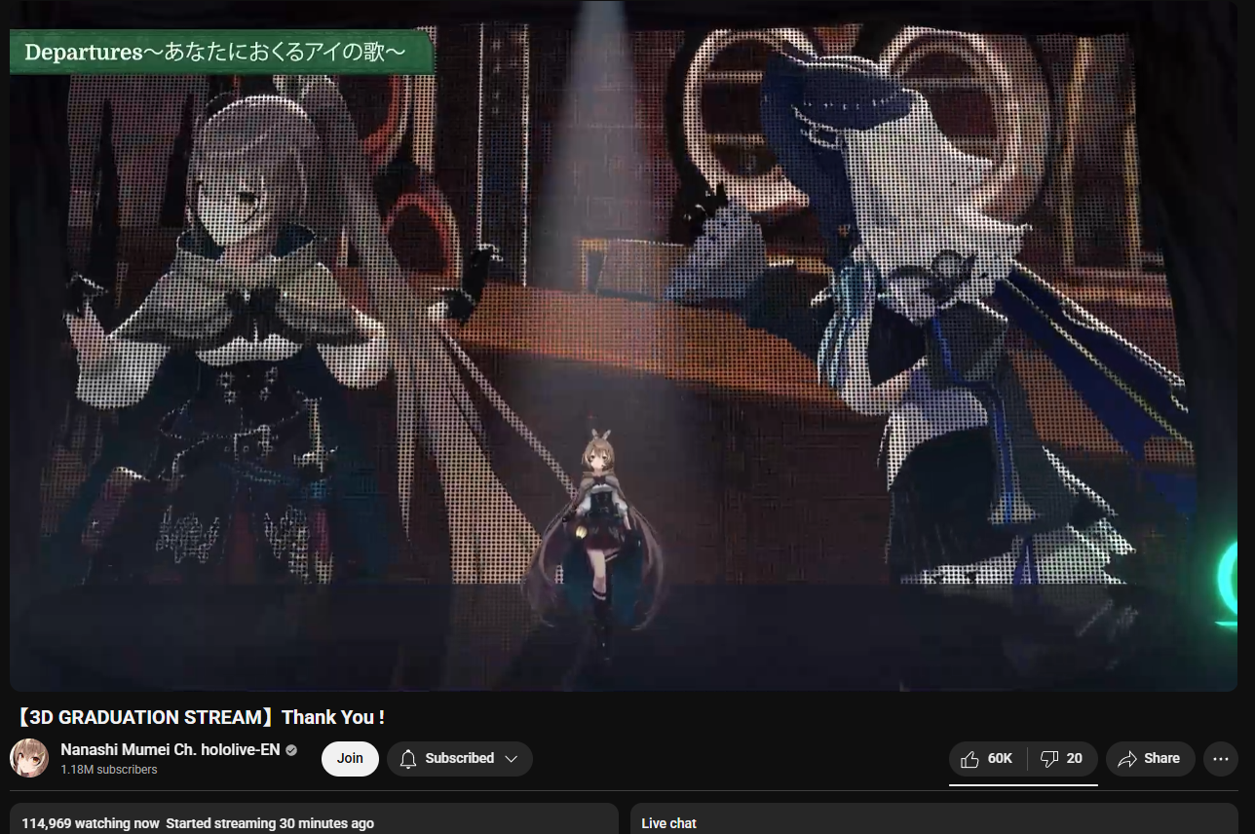Image resolution: width=1255 pixels, height=834 pixels.
Task: Click the dislike thumbs-down icon
Action: 1049,759
